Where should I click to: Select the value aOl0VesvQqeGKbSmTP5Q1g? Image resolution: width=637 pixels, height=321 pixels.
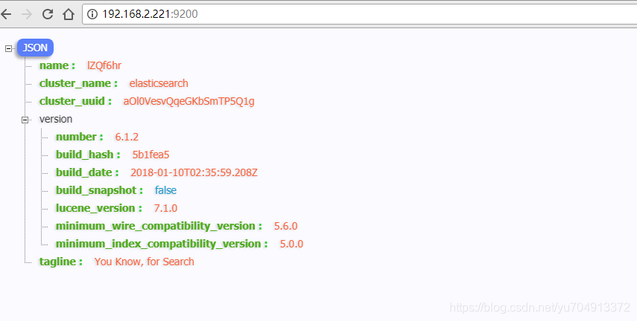[x=189, y=101]
